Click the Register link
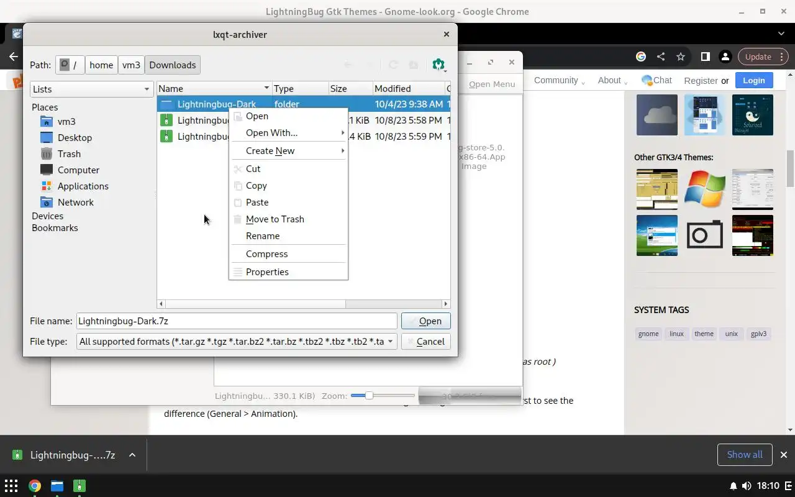The height and width of the screenshot is (497, 795). [701, 80]
